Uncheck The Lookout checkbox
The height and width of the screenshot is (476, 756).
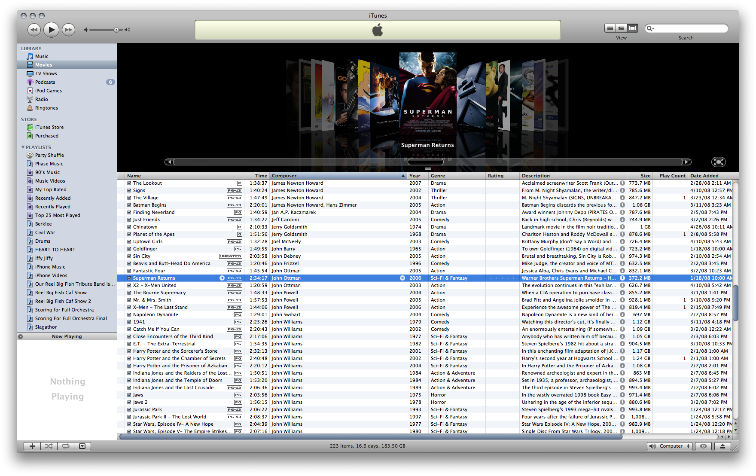[x=129, y=183]
